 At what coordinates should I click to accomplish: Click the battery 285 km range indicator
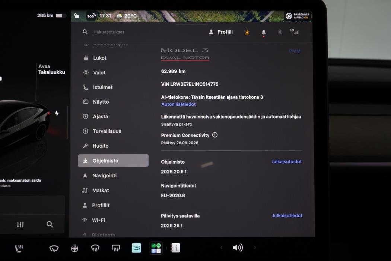[x=52, y=16]
